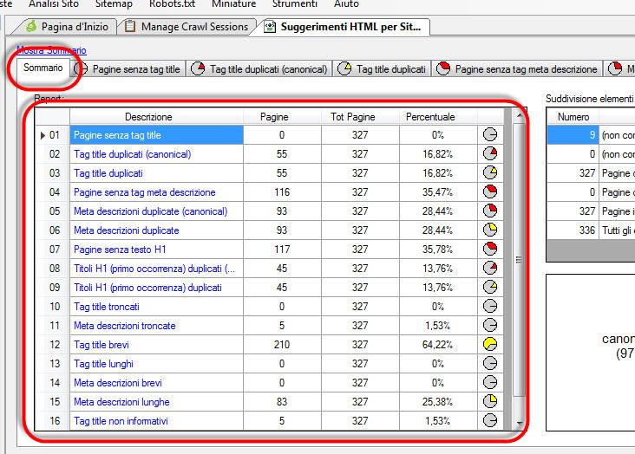Click pie icon in row 11 Meta descrizioni troncate
Image resolution: width=635 pixels, height=454 pixels.
tap(490, 325)
